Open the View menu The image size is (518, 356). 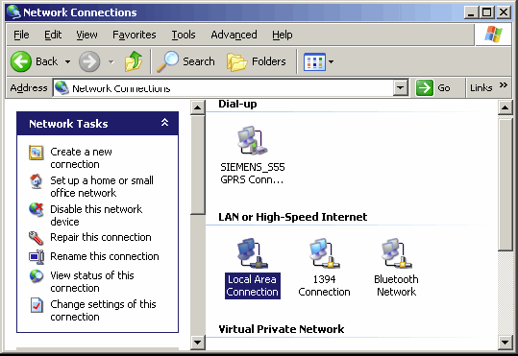(x=86, y=35)
